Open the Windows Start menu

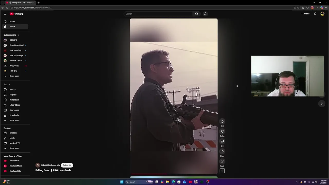click(122, 182)
